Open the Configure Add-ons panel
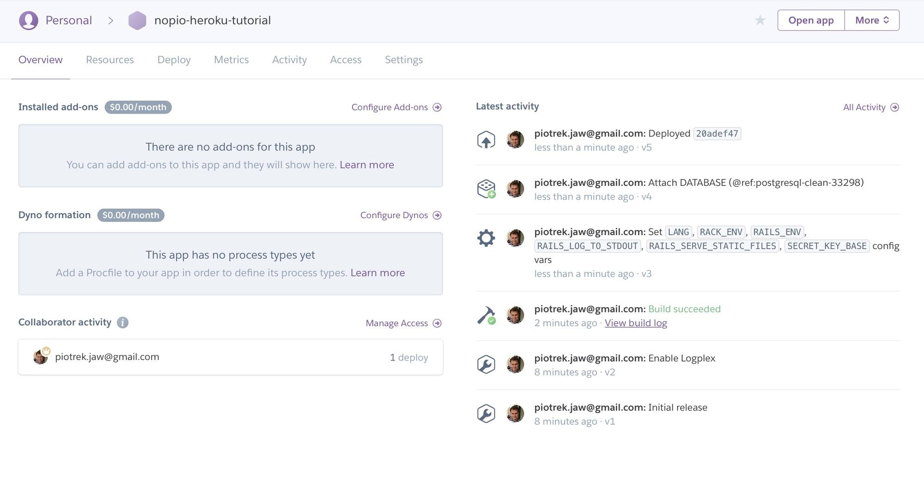The image size is (924, 501). (x=396, y=107)
